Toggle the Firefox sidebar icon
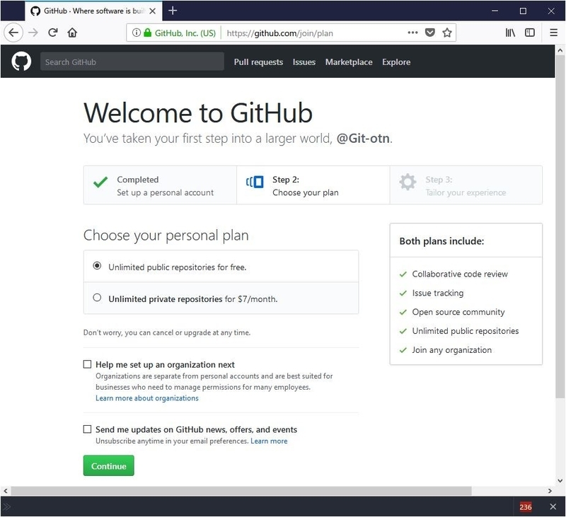566x517 pixels. click(x=529, y=33)
